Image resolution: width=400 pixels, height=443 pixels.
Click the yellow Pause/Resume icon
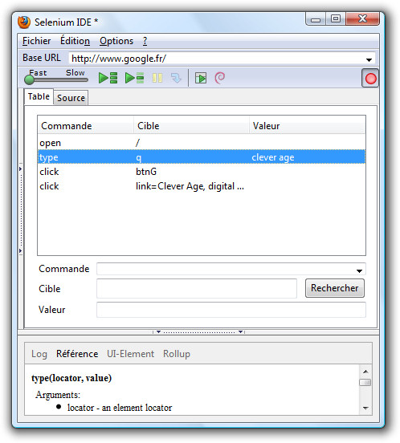157,78
